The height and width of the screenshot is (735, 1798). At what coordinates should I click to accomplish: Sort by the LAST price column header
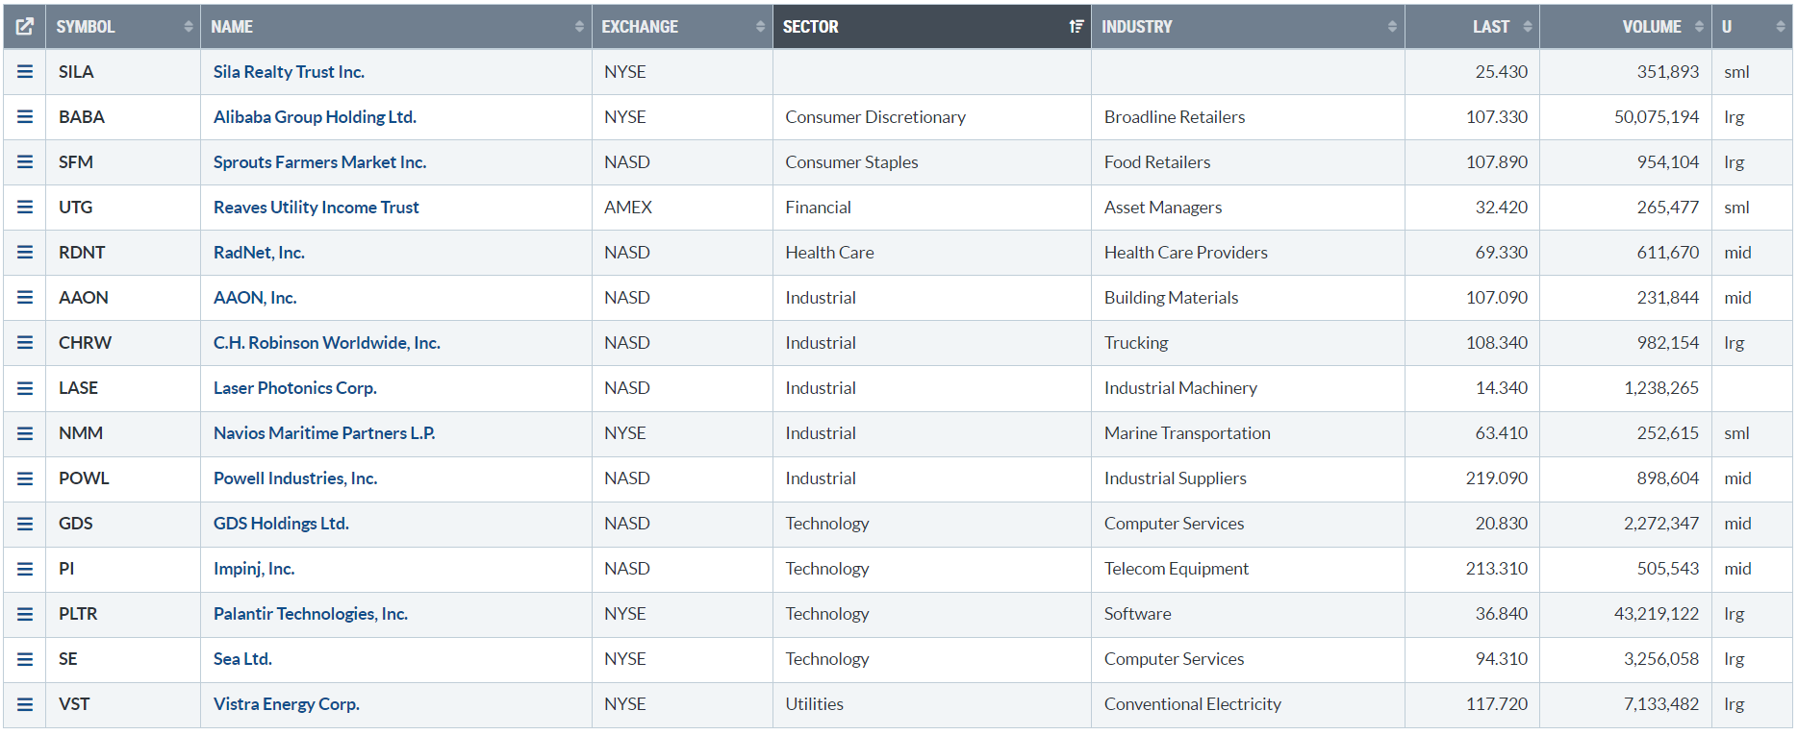[x=1490, y=27]
